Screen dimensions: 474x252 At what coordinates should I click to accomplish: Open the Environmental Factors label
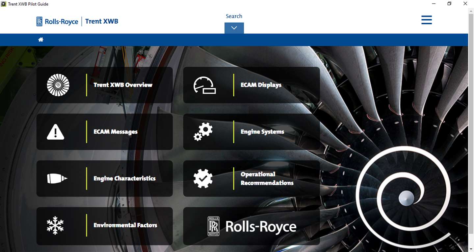click(x=125, y=225)
